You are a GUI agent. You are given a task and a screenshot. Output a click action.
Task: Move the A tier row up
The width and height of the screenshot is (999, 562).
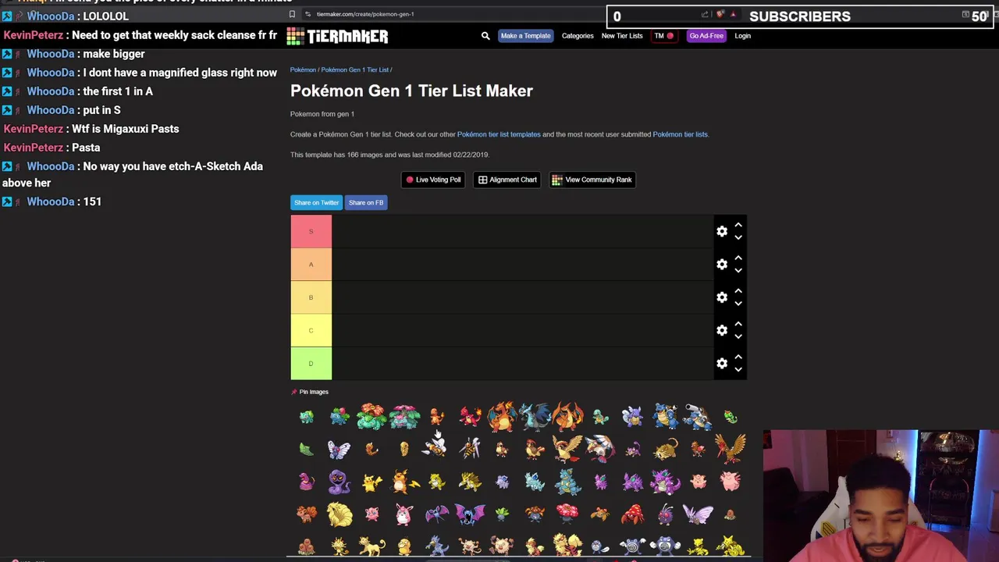(x=738, y=258)
